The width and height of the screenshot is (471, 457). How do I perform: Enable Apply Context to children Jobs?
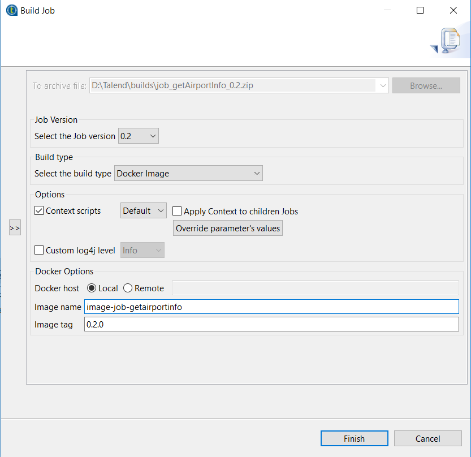pyautogui.click(x=177, y=212)
